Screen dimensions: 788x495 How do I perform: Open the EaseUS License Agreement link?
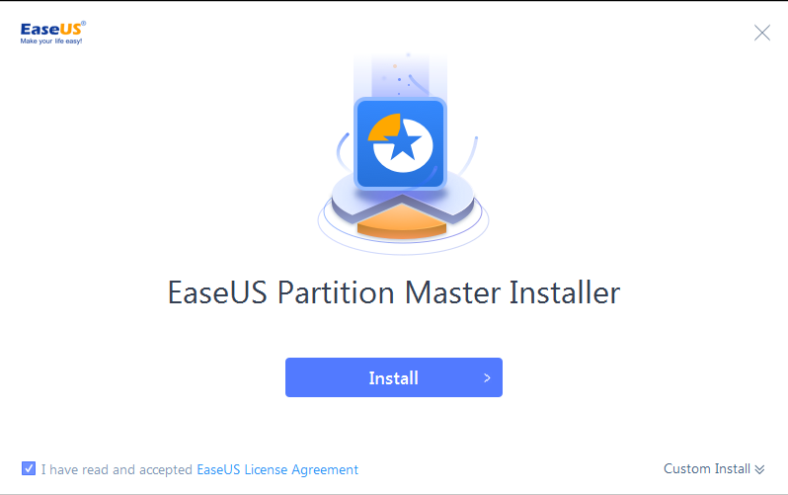[x=277, y=469]
